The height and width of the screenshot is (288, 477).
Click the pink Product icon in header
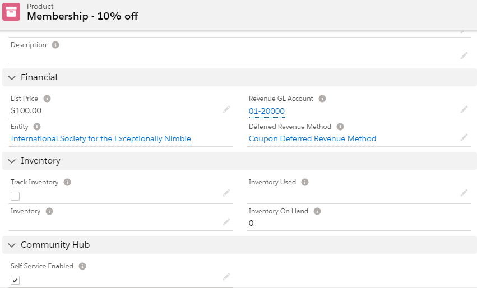(11, 12)
